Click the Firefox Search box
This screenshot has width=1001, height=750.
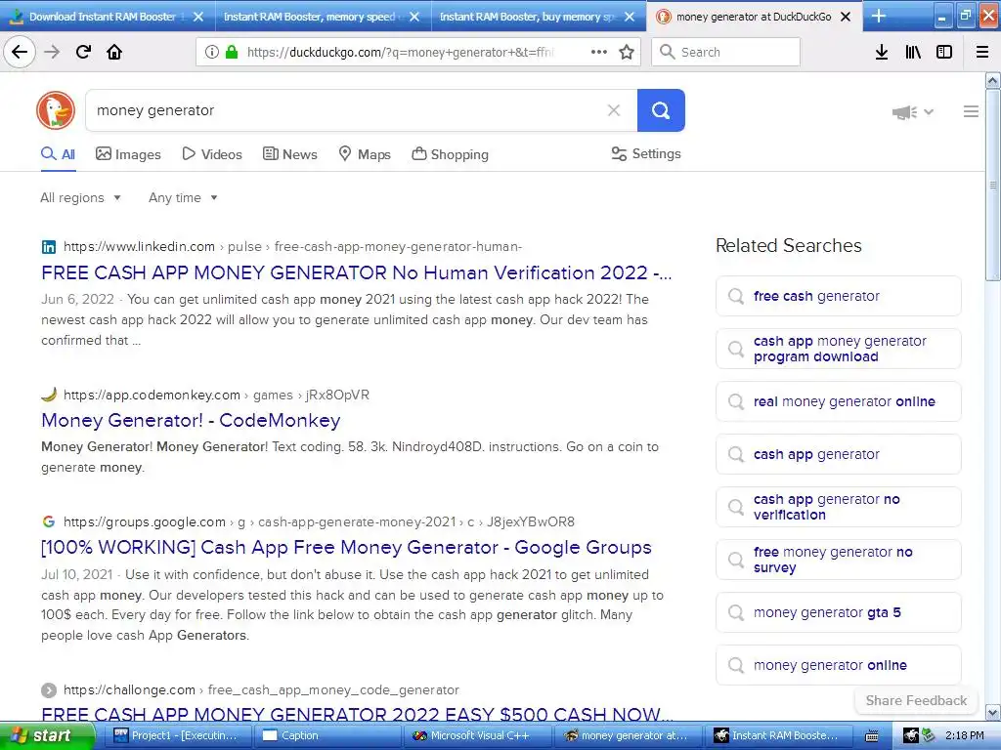click(x=726, y=52)
